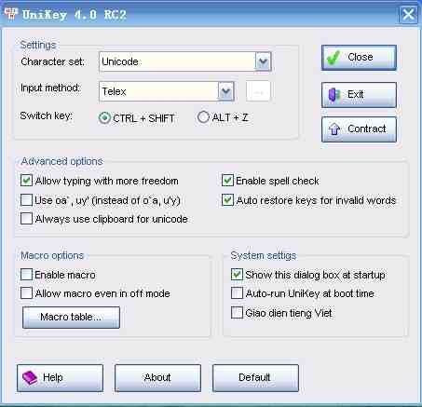This screenshot has width=422, height=407.
Task: Open the Macro table button
Action: pyautogui.click(x=71, y=318)
